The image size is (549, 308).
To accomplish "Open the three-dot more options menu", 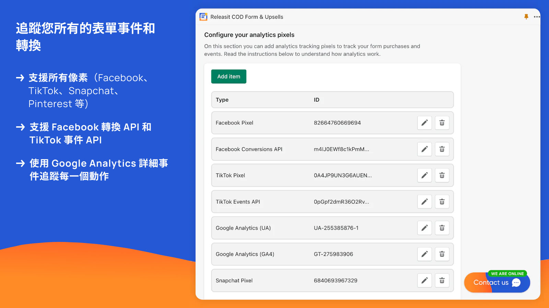I will pyautogui.click(x=537, y=17).
